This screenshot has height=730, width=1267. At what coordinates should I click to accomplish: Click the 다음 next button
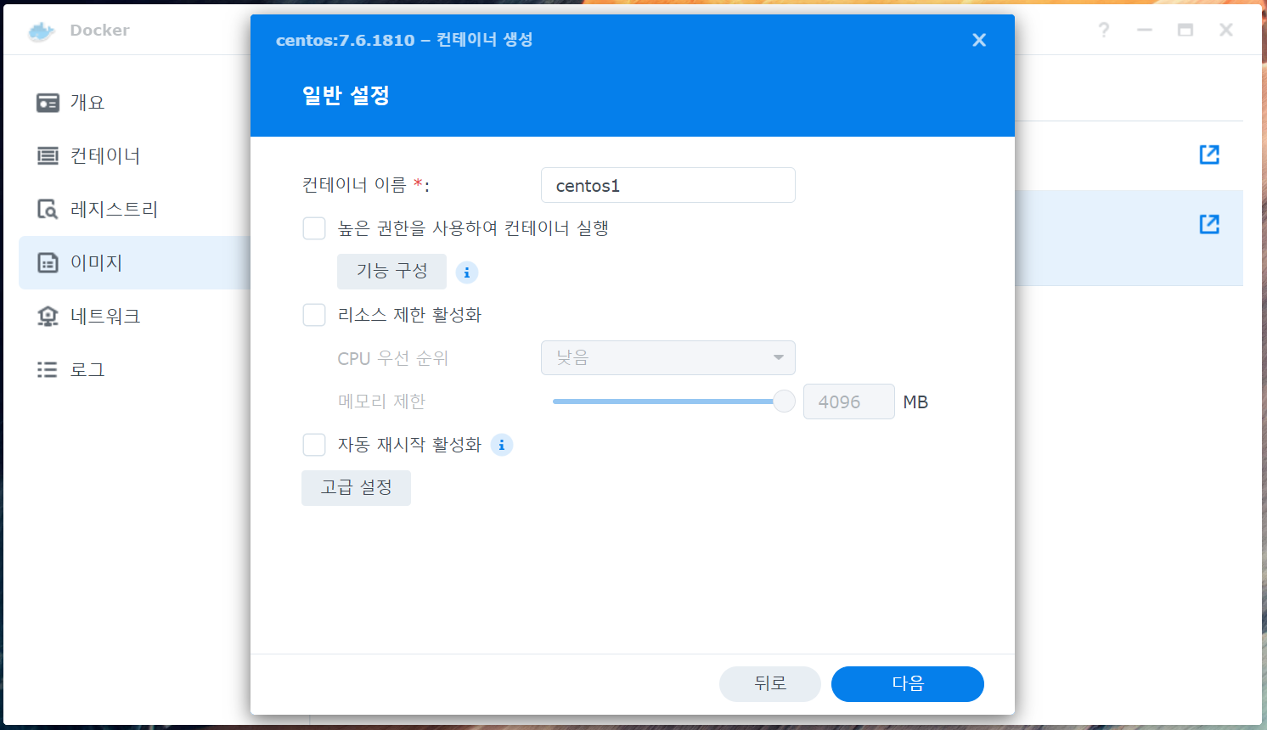tap(908, 684)
